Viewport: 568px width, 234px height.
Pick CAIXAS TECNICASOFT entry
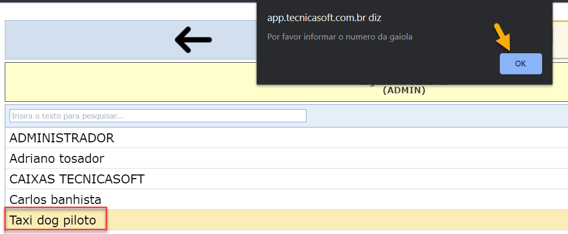(286, 179)
